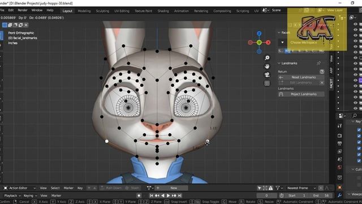Open Render properties tab icon
362x204 pixels.
(x=339, y=136)
